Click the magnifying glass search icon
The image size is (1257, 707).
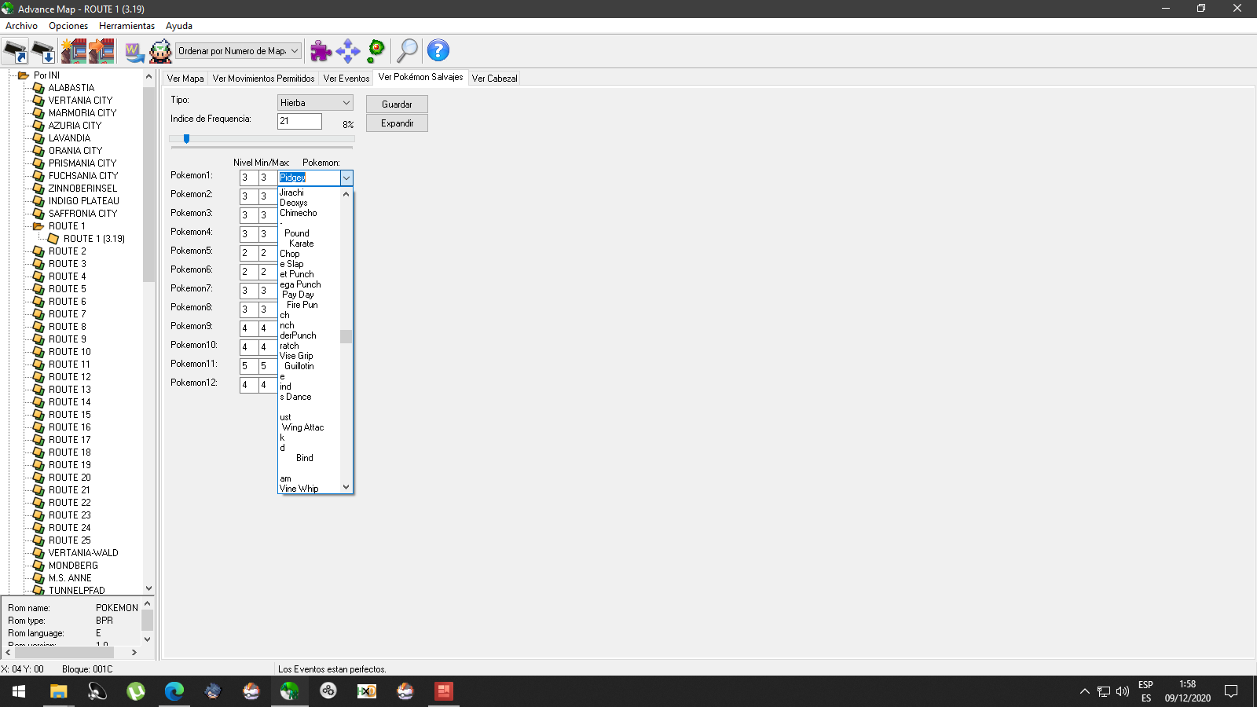tap(407, 51)
